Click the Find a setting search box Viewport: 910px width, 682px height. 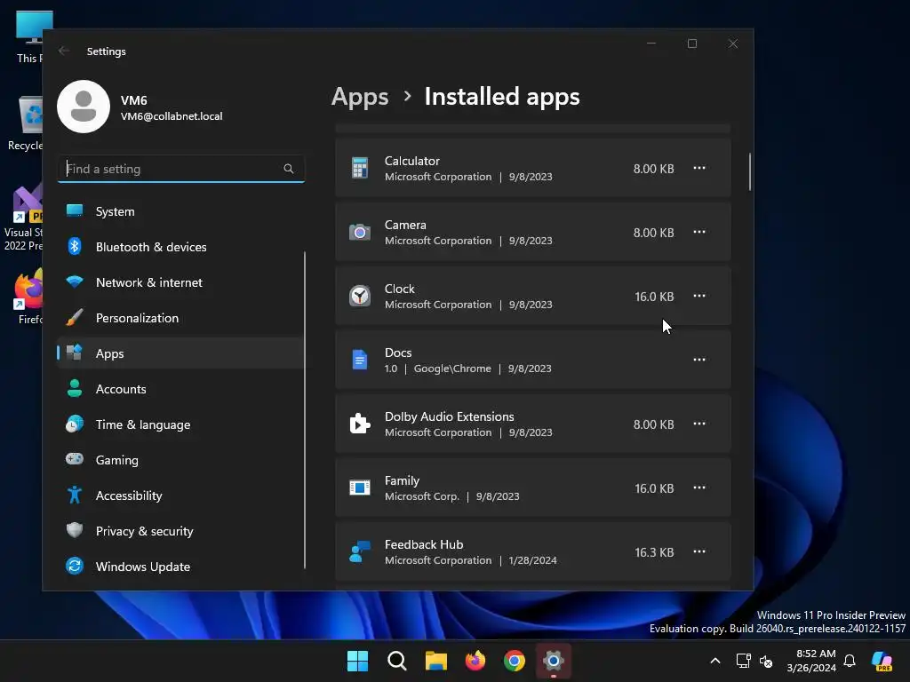(x=181, y=169)
